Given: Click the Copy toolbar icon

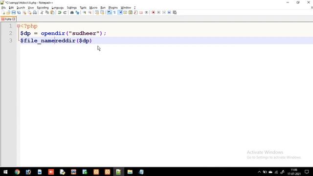Looking at the screenshot, I should pyautogui.click(x=47, y=13).
